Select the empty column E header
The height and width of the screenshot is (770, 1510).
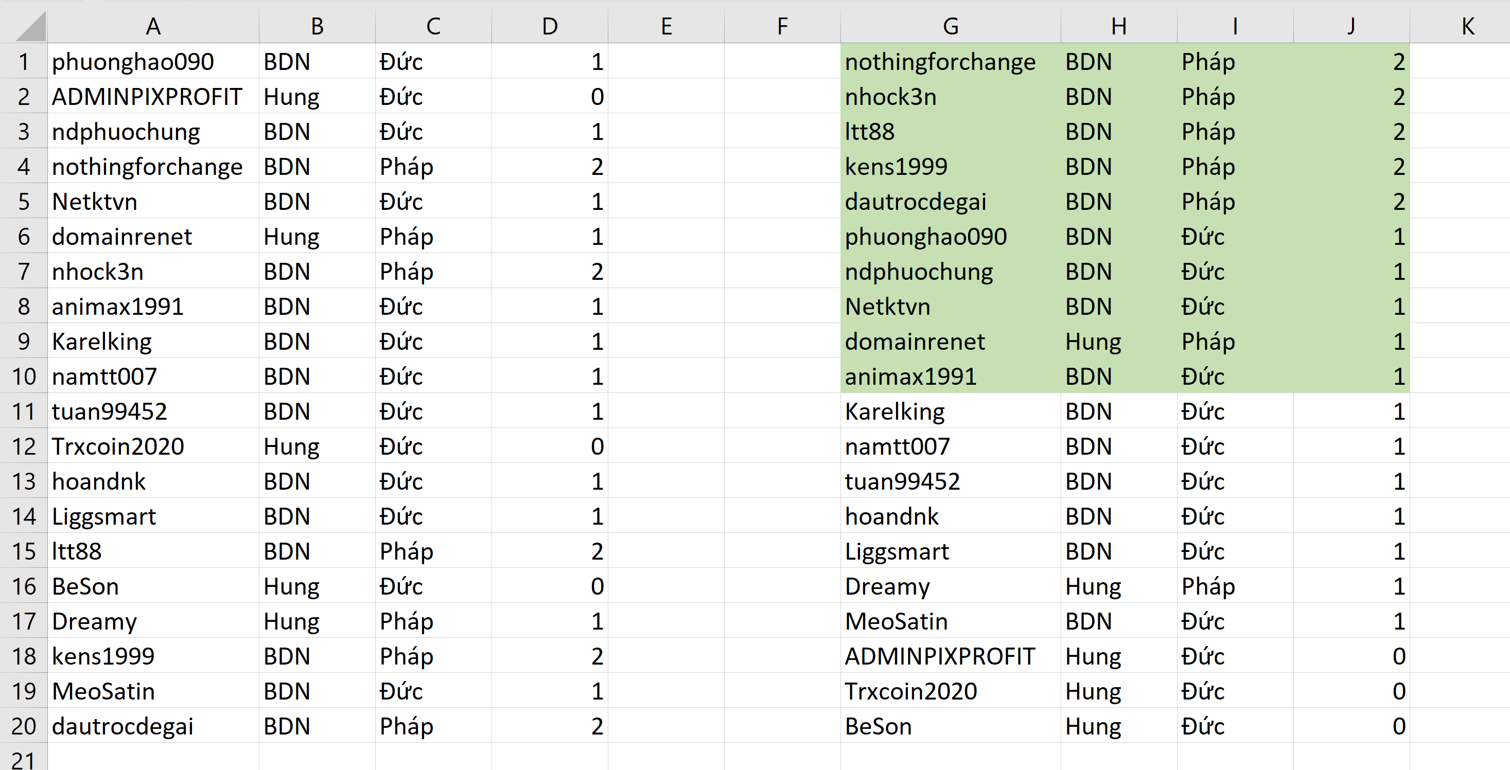click(666, 26)
